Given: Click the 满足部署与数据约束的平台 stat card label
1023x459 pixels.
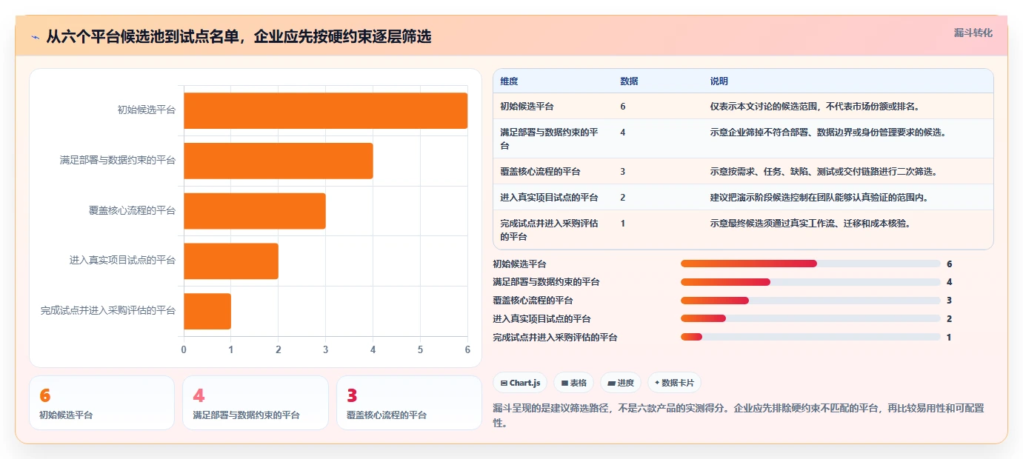Looking at the screenshot, I should point(246,415).
